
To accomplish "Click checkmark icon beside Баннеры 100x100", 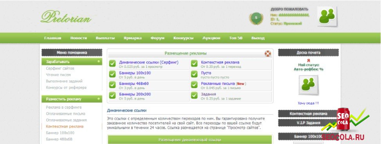I will (112, 74).
